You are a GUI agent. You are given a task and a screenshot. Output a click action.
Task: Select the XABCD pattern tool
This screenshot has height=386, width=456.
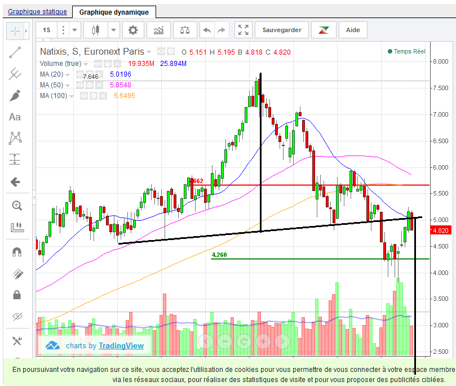15,138
